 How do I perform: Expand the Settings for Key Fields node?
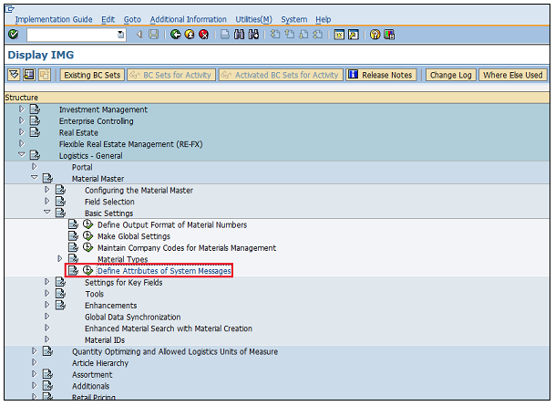(x=47, y=283)
